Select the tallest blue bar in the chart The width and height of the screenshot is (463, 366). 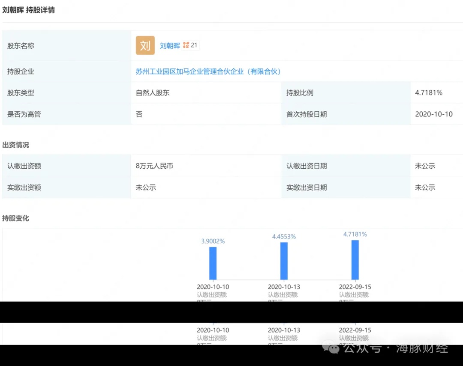click(355, 260)
